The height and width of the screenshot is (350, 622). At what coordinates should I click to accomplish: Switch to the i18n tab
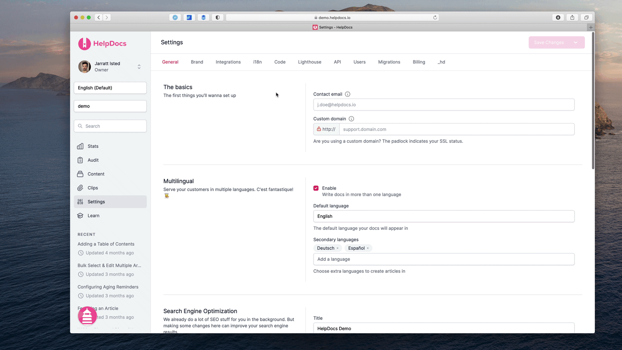[257, 62]
